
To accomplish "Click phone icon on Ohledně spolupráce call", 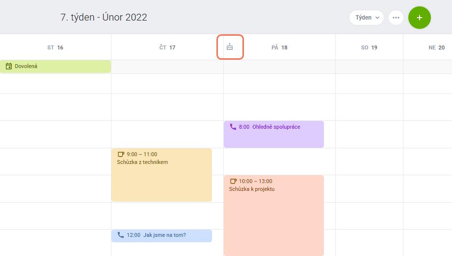I will pyautogui.click(x=233, y=127).
